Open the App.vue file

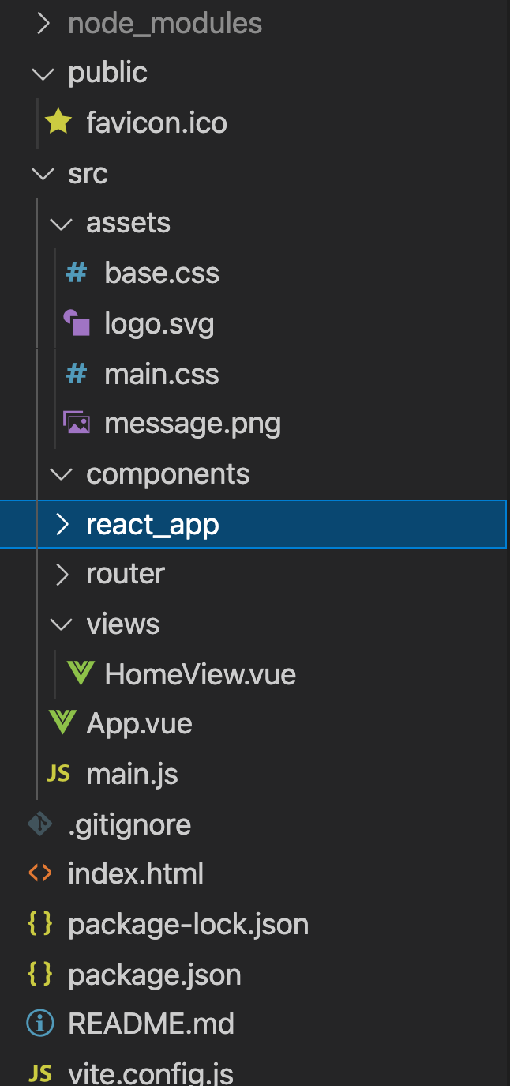coord(139,724)
